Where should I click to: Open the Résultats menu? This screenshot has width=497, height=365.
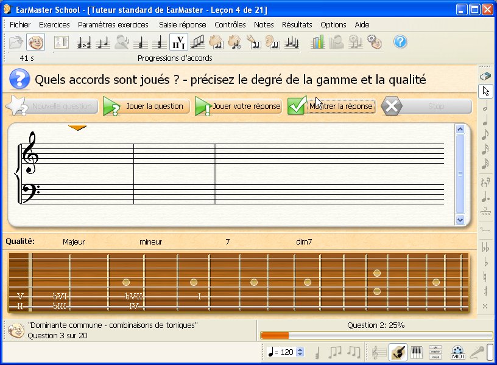pos(297,25)
